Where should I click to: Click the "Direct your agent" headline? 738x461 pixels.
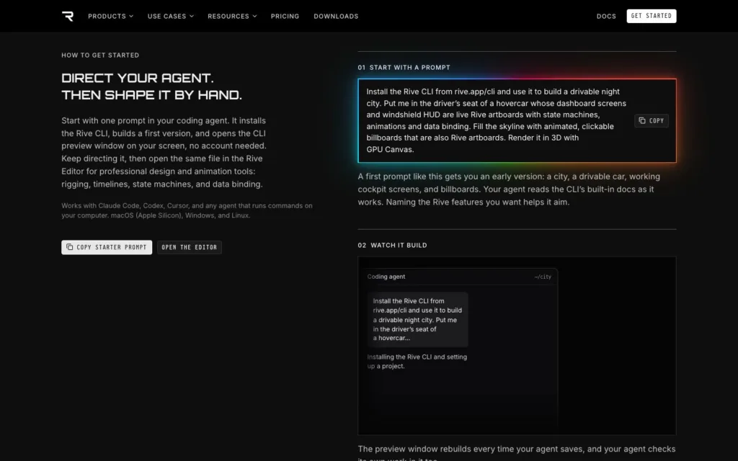tap(151, 86)
